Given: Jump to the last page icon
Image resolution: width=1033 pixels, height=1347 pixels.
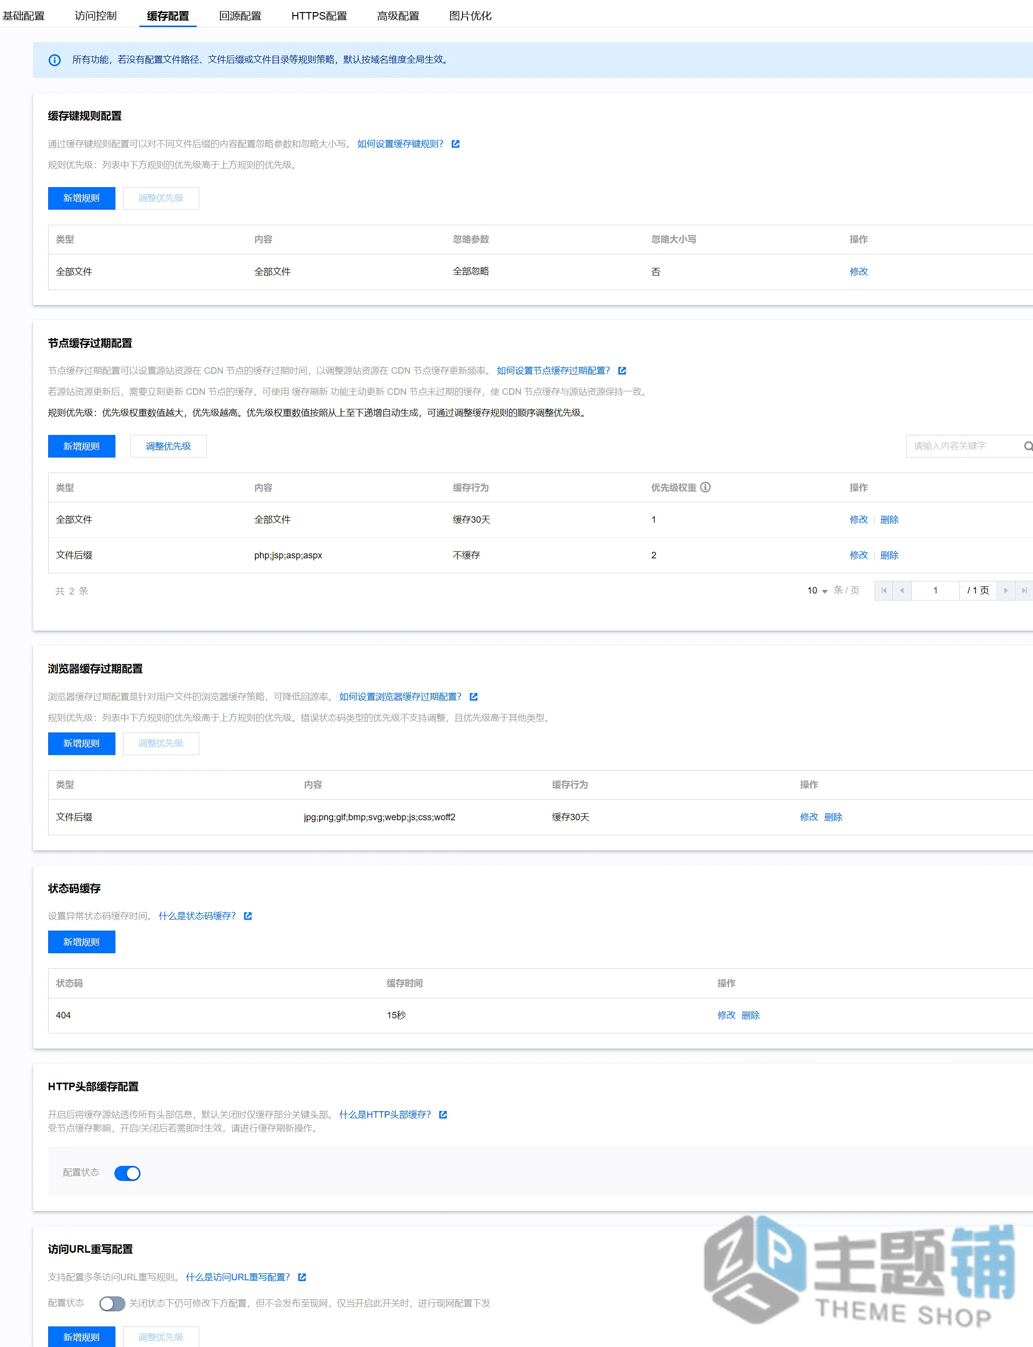Looking at the screenshot, I should pos(1024,591).
